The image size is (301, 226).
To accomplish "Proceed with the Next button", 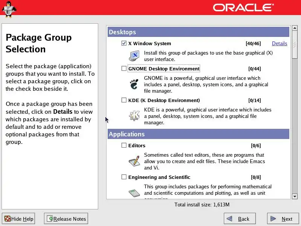I will pyautogui.click(x=283, y=219).
